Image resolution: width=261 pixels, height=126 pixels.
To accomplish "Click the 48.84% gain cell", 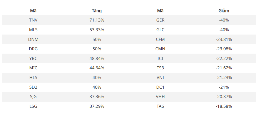I will pyautogui.click(x=97, y=59).
